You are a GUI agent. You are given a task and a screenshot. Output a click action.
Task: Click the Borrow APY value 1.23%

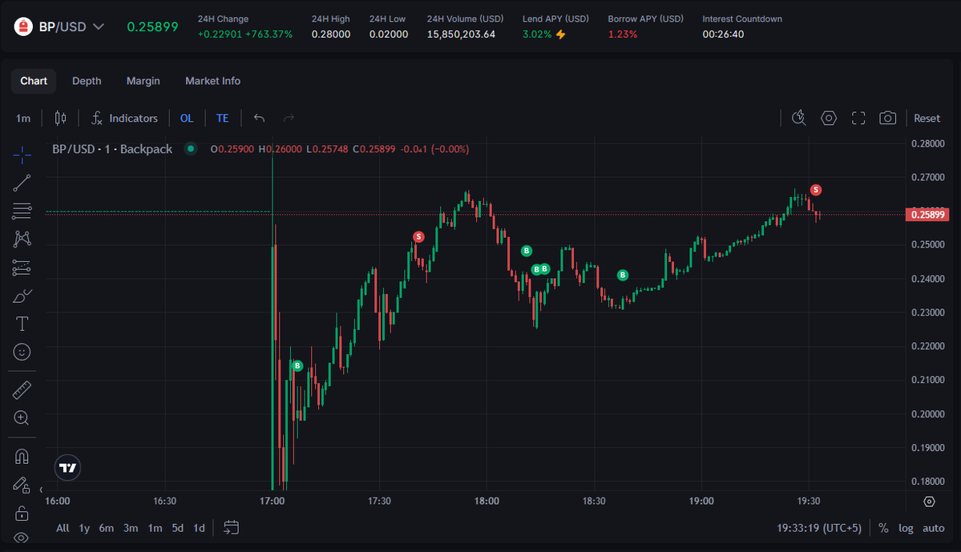pos(622,34)
